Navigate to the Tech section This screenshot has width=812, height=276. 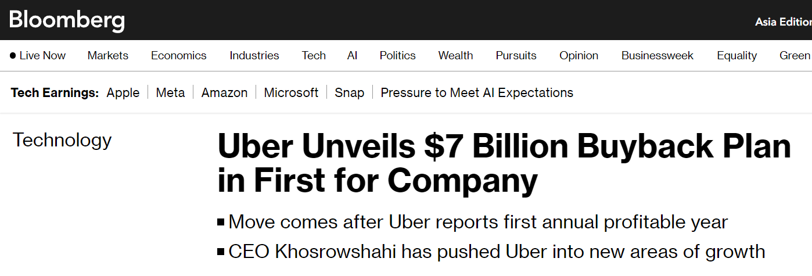click(x=314, y=56)
